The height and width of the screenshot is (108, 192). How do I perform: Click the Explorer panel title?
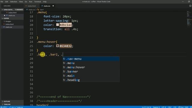pos(7,6)
